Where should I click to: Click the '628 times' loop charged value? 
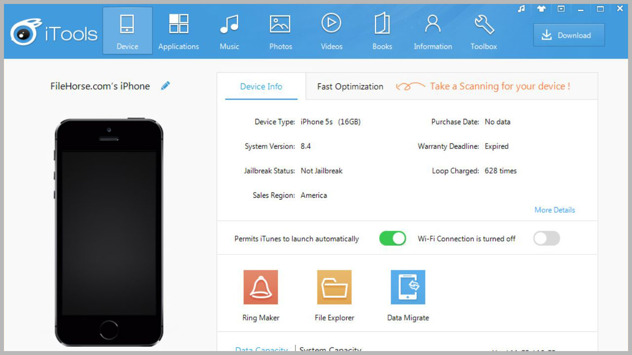[x=501, y=171]
